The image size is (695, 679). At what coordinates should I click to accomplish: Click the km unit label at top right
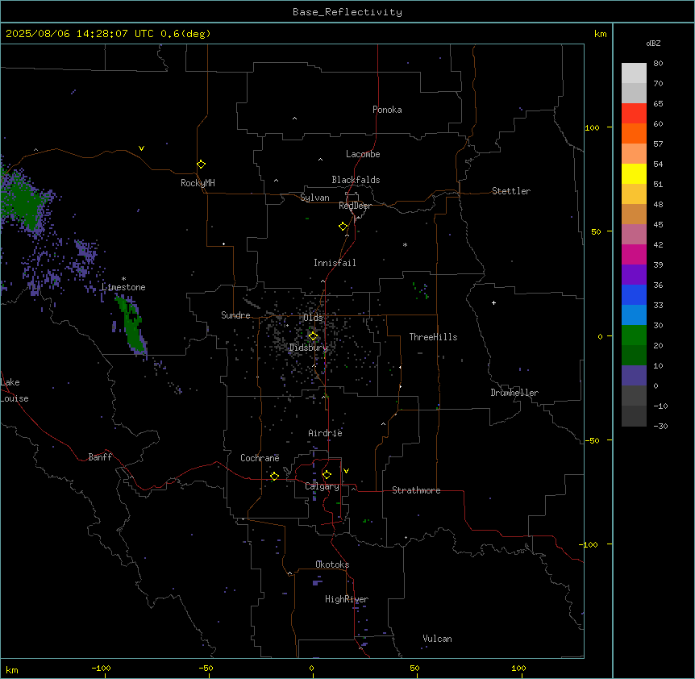(x=600, y=34)
